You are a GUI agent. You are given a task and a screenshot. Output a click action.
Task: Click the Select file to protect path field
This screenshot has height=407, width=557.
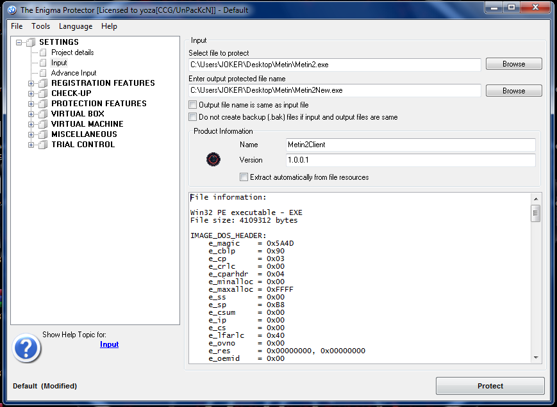[x=335, y=65]
